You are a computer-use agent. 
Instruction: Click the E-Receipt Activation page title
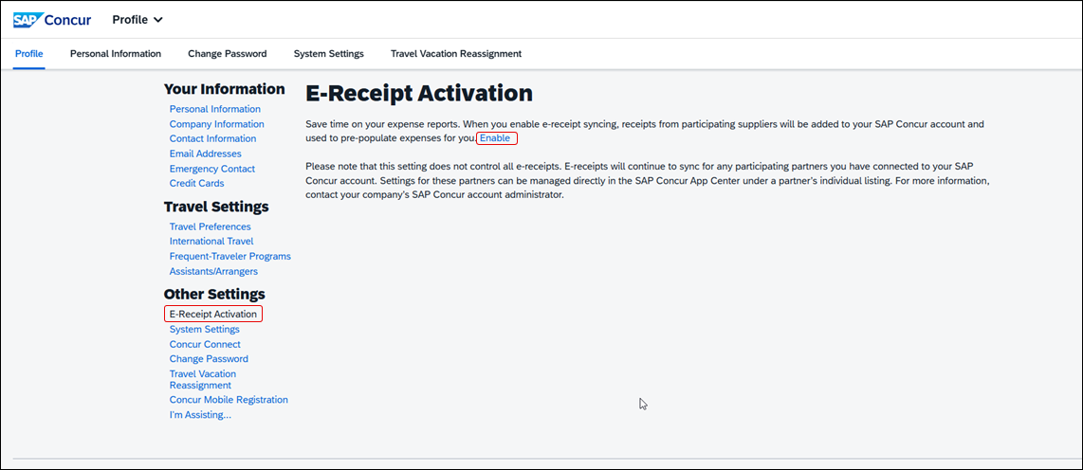coord(419,93)
